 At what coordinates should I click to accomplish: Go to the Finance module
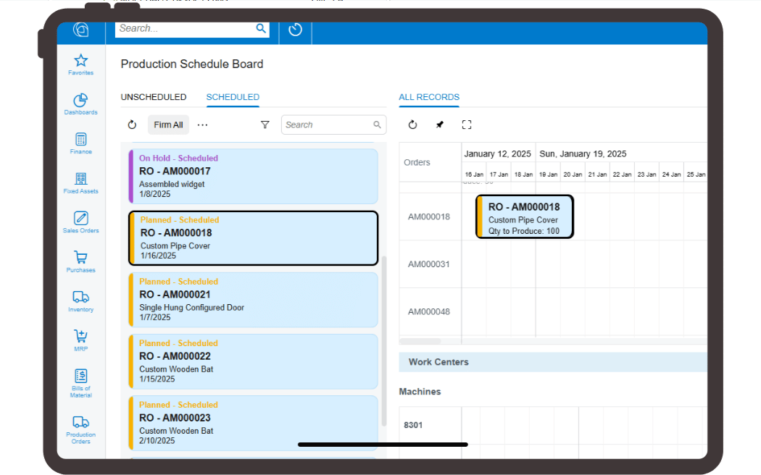(x=80, y=143)
